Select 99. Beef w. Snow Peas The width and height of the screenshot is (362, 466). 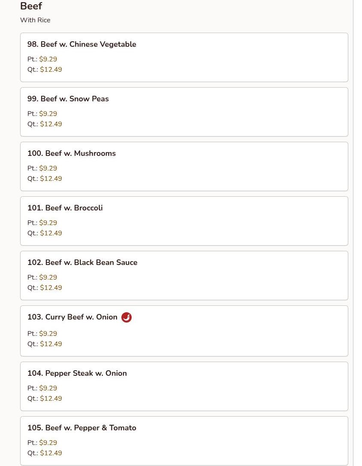184,112
